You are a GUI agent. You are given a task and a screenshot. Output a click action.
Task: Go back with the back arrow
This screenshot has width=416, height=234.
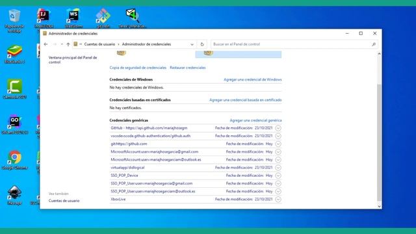[45, 44]
